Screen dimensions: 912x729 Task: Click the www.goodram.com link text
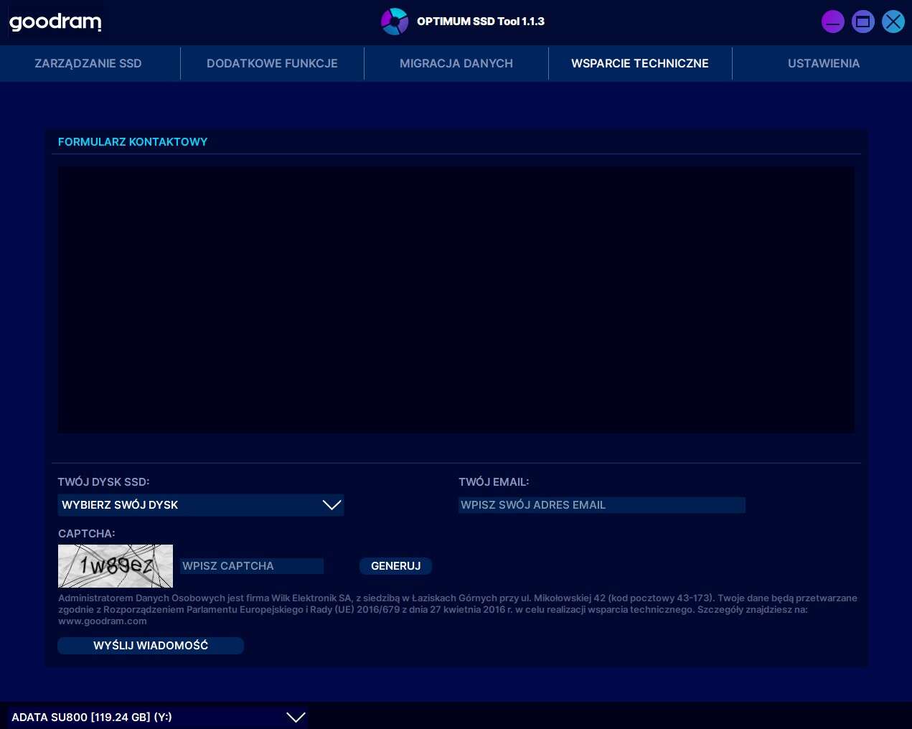pyautogui.click(x=102, y=621)
